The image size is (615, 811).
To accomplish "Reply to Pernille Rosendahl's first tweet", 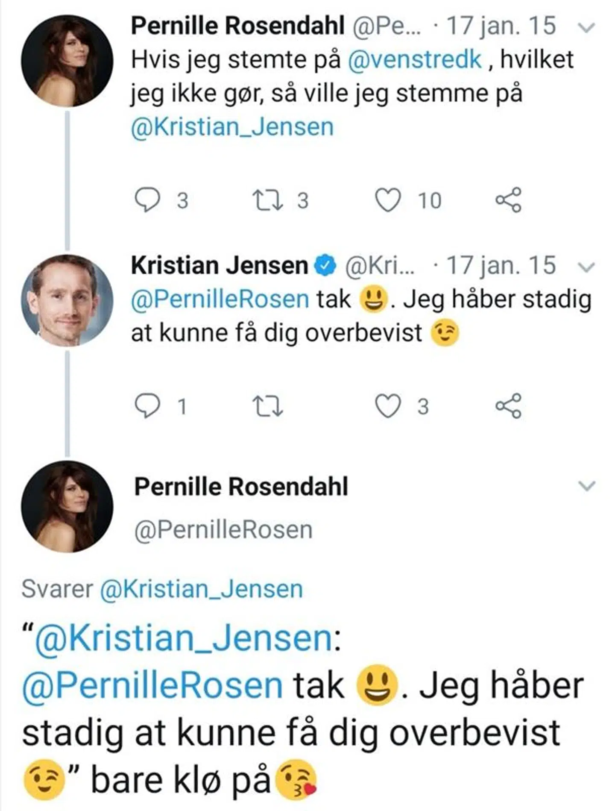I will (x=147, y=200).
